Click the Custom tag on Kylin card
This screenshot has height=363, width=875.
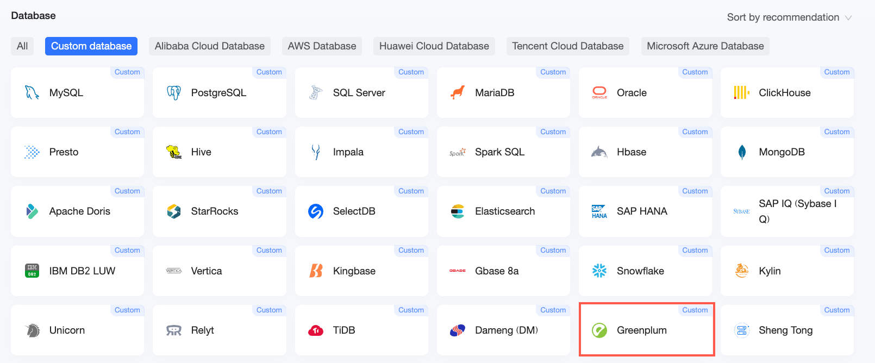click(837, 251)
